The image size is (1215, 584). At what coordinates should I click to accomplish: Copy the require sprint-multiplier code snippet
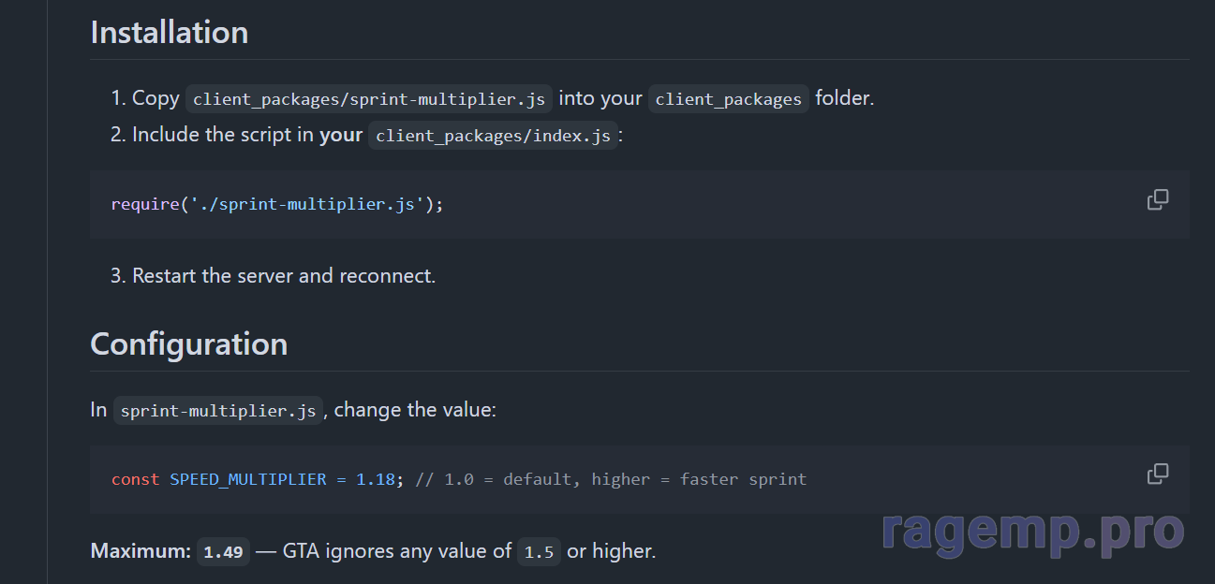[x=1158, y=199]
